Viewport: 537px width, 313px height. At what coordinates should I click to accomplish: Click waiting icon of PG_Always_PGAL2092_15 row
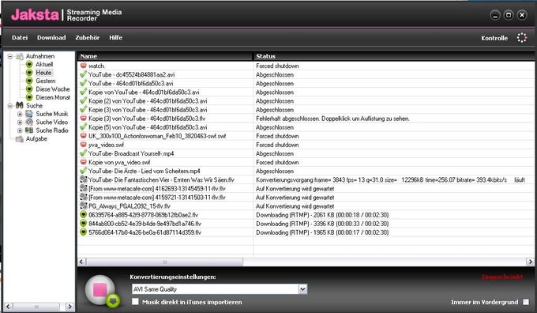(x=83, y=206)
